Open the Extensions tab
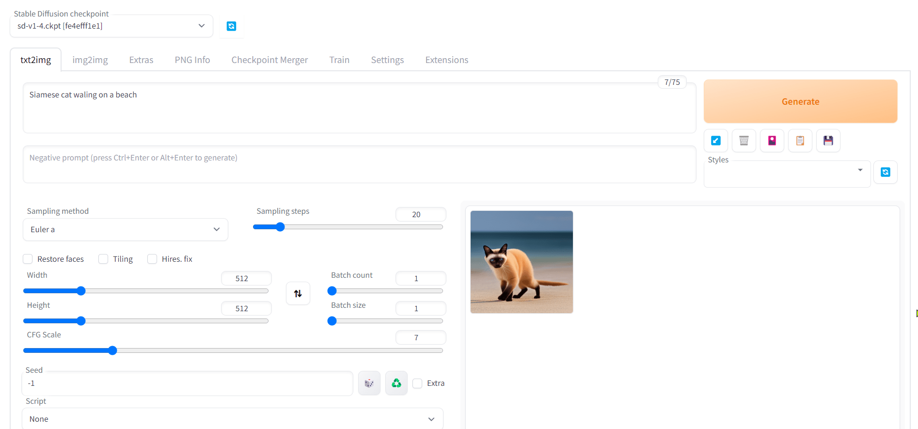This screenshot has height=429, width=918. click(x=447, y=60)
